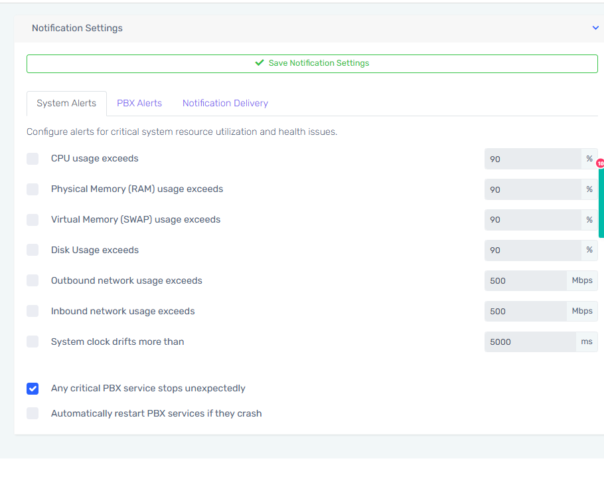Enable Outbound network usage exceeds checkbox
604x491 pixels.
33,281
